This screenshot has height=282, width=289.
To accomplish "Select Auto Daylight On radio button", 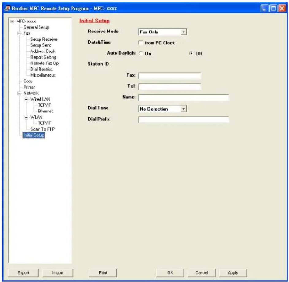I will 141,54.
